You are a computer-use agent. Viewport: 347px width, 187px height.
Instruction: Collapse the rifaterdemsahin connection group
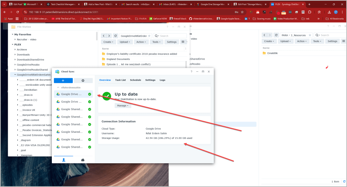[x=58, y=87]
